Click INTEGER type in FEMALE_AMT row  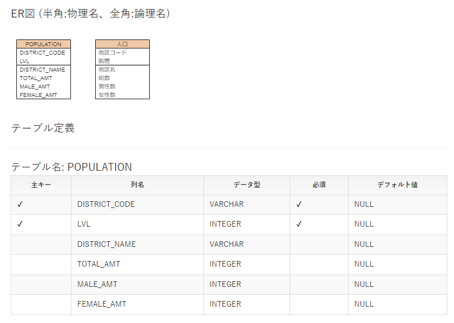pos(225,304)
